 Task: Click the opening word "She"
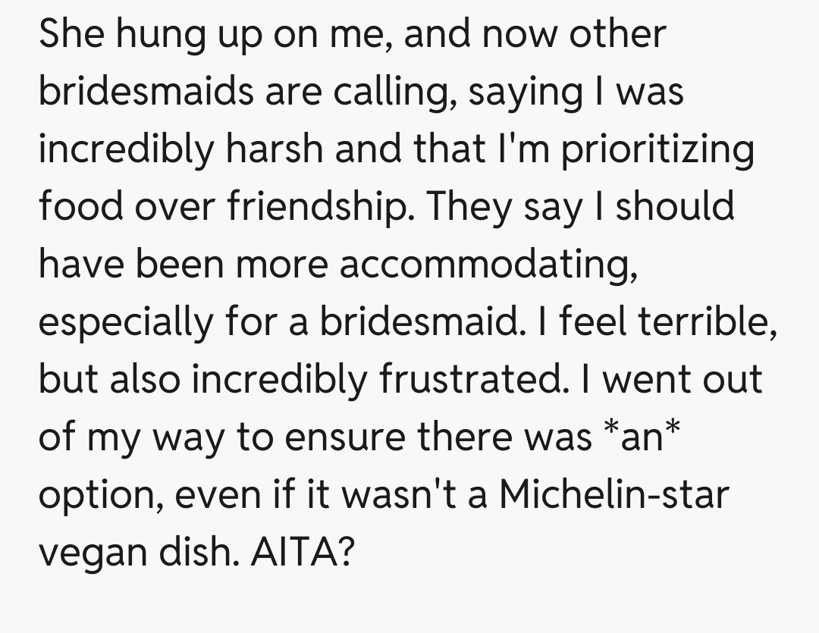71,34
